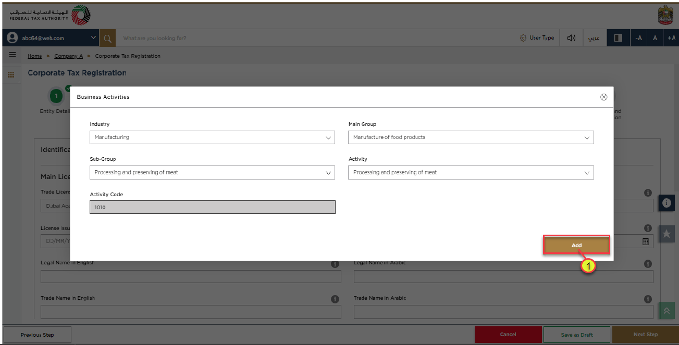Click the info side panel icon
This screenshot has width=679, height=345.
(666, 203)
